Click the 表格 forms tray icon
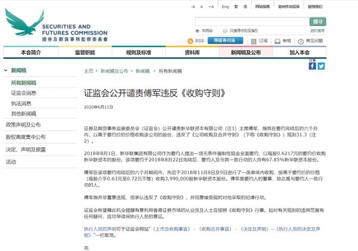This screenshot has width=358, height=251. point(277,41)
